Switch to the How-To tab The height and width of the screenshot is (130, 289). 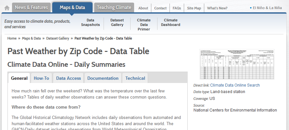(x=41, y=78)
